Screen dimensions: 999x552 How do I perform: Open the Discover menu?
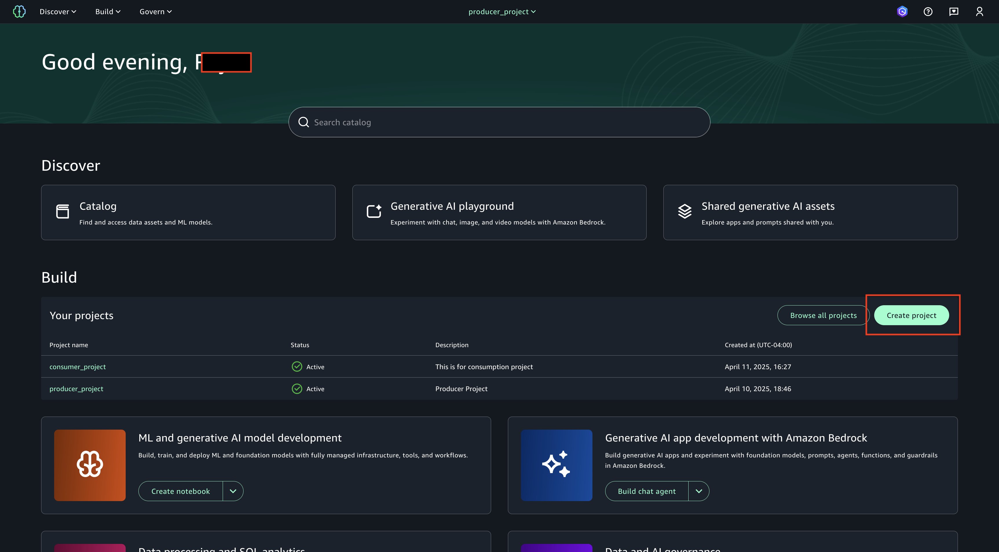click(58, 12)
